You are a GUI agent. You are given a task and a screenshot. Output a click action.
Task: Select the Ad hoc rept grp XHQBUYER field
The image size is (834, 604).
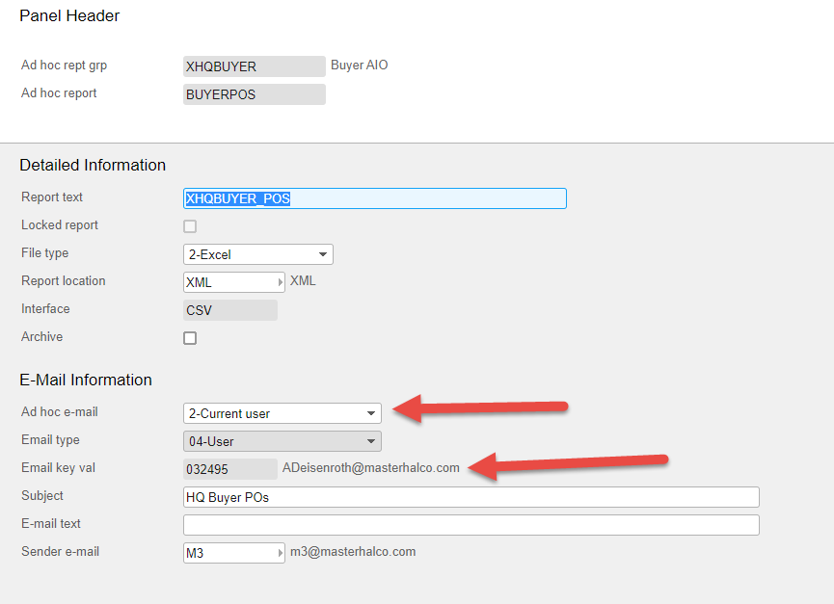click(x=255, y=66)
